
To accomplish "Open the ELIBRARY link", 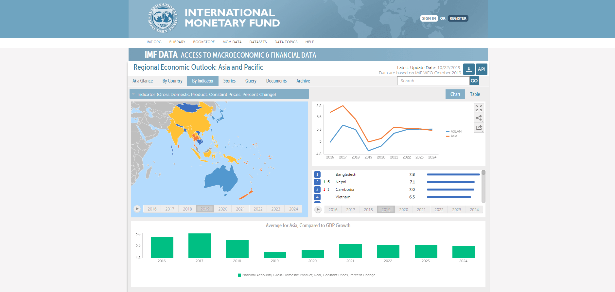I will (177, 42).
